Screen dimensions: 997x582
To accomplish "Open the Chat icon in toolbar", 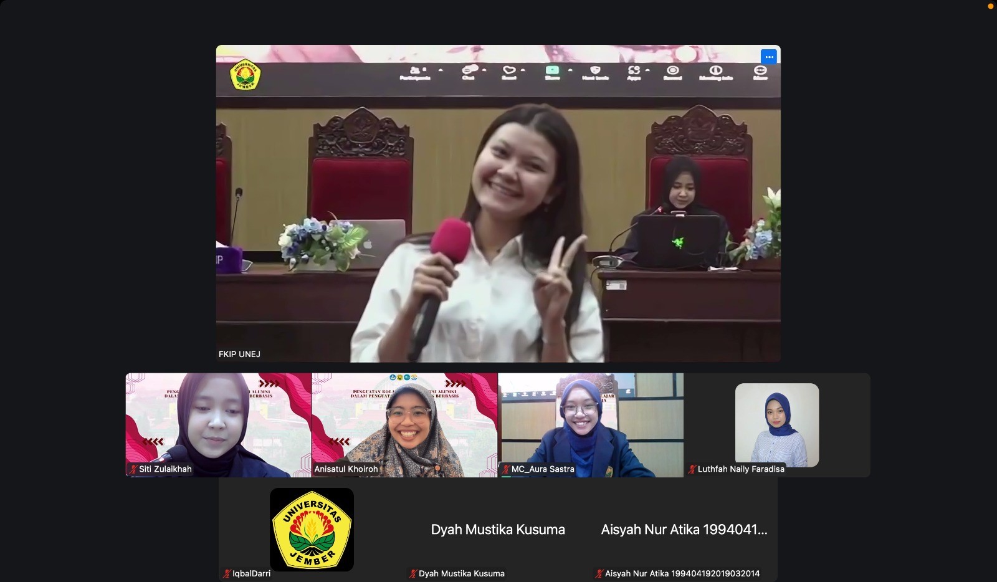I will coord(469,70).
